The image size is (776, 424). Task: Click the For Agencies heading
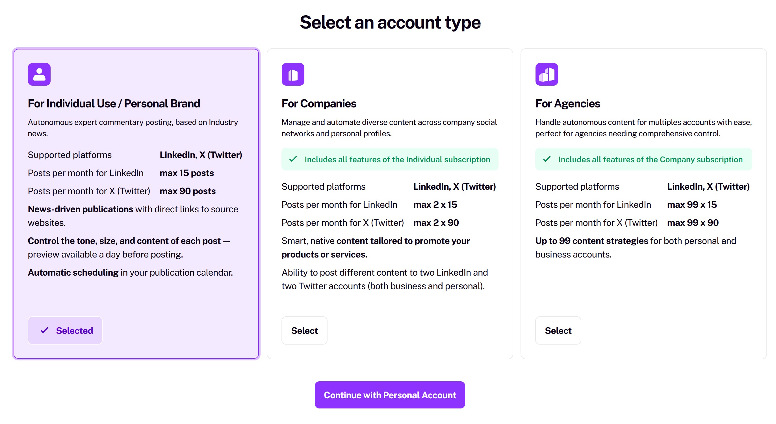coord(567,104)
